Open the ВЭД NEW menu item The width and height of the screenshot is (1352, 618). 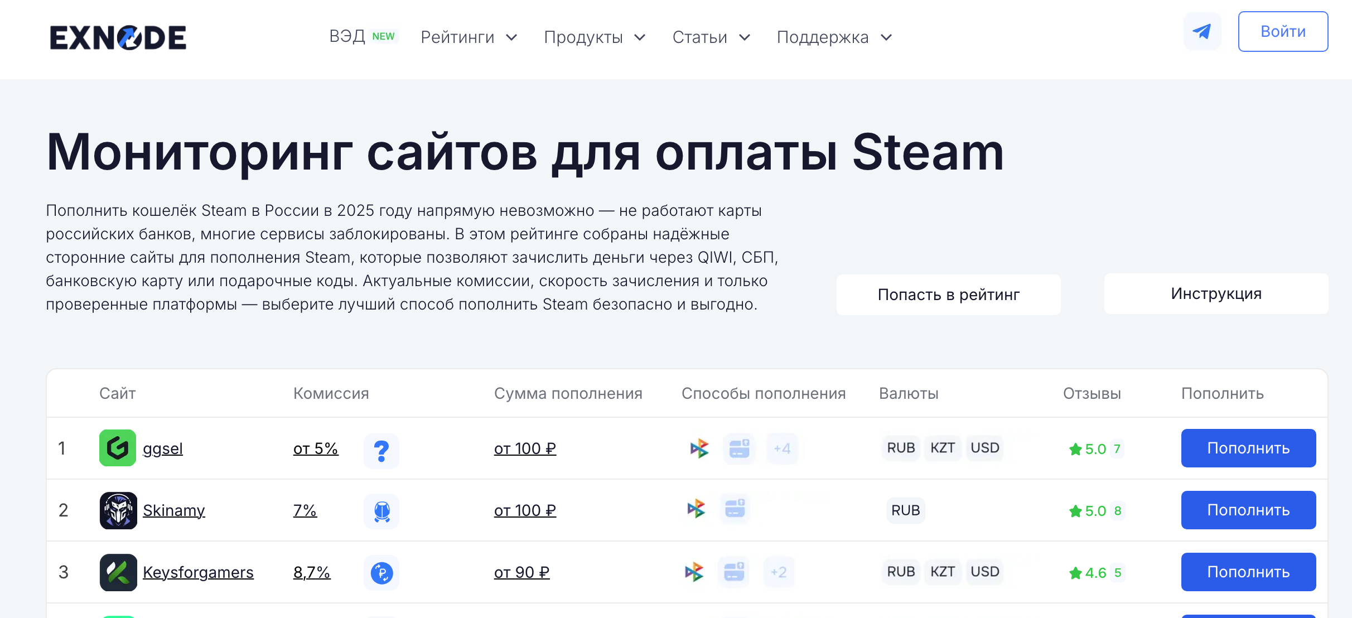click(x=361, y=36)
